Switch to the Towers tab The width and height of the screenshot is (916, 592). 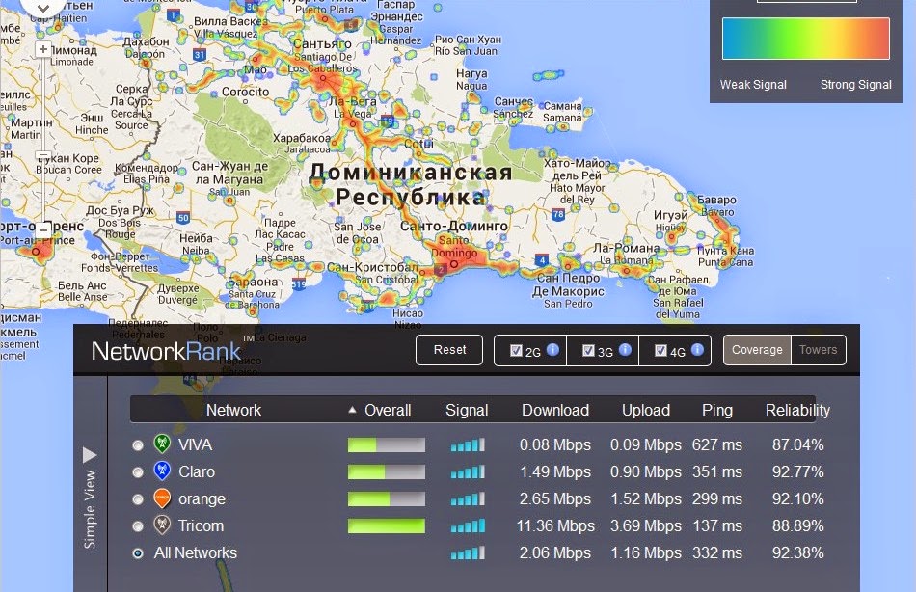tap(818, 350)
